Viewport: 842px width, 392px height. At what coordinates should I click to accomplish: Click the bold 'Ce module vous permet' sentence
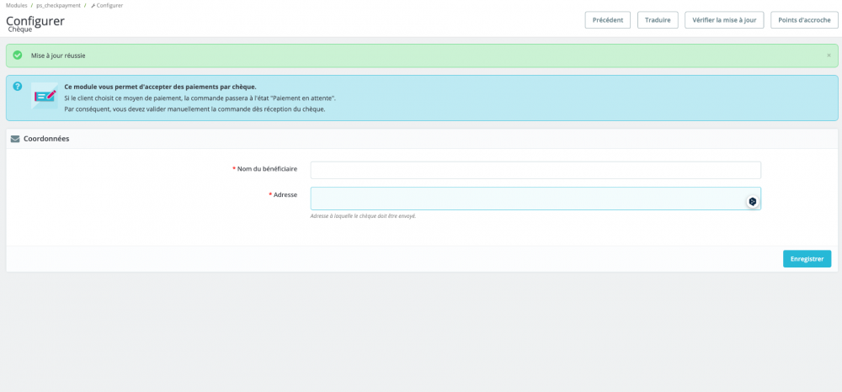[160, 87]
